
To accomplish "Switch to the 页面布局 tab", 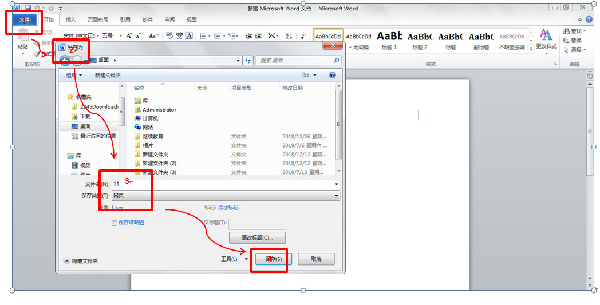I will (x=98, y=19).
